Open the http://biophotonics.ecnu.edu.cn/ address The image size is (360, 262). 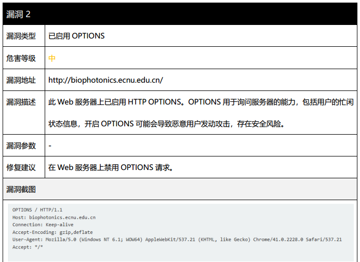pos(105,80)
